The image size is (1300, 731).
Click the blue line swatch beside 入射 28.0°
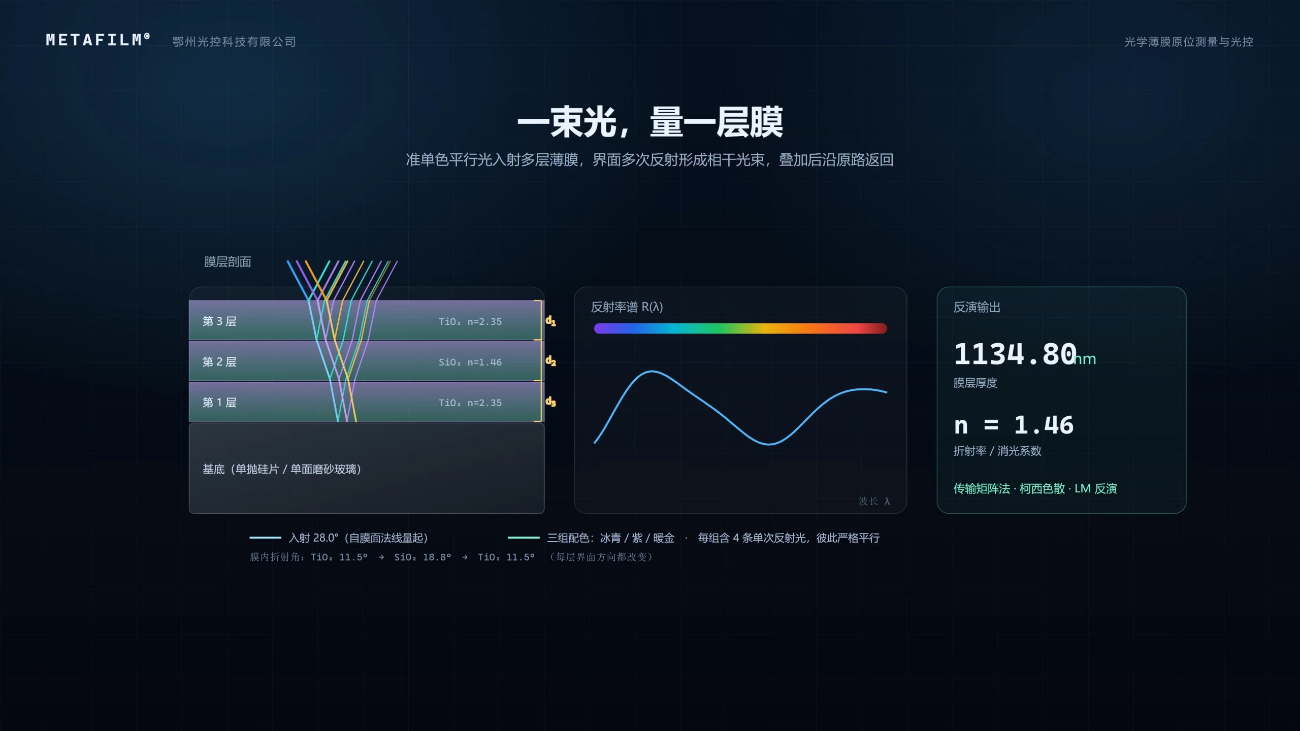(x=265, y=538)
